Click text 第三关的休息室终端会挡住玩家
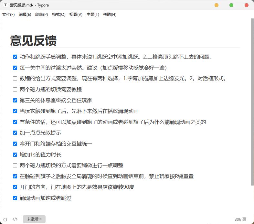The image size is (254, 224). 56,100
